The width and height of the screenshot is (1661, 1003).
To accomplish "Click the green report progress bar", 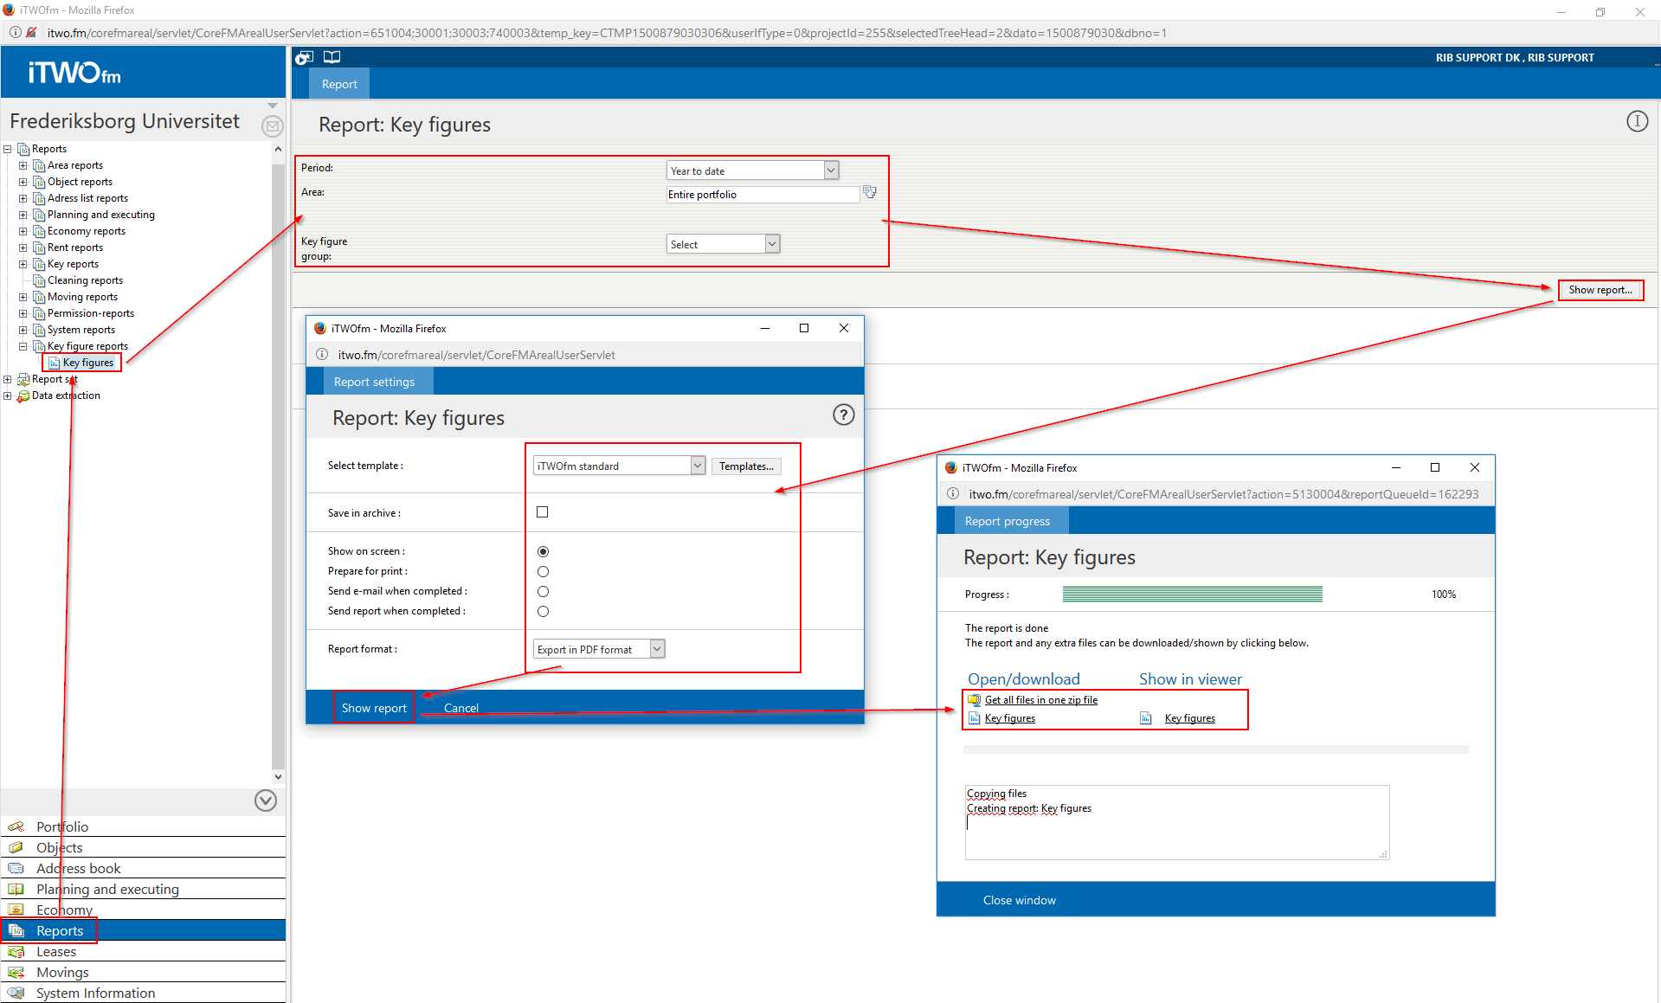I will point(1192,594).
